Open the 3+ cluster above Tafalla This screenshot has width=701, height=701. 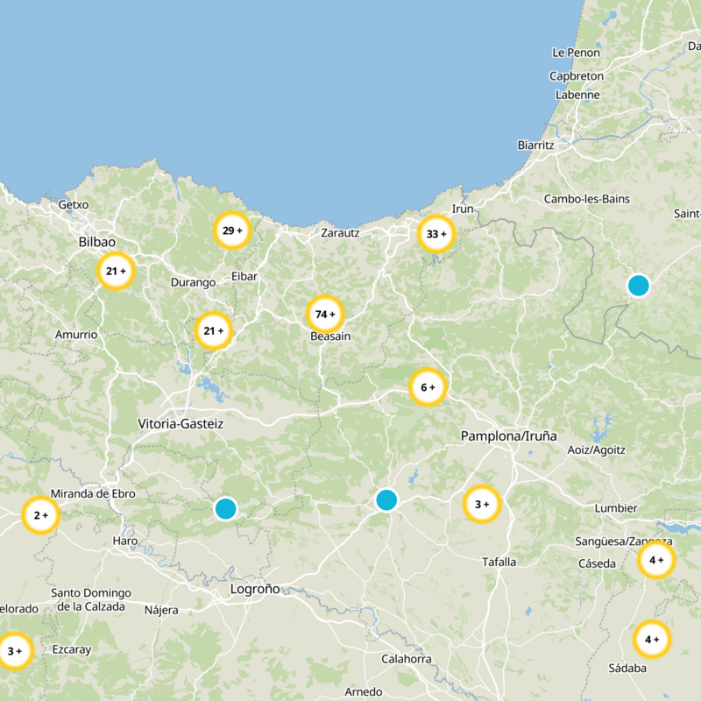click(482, 505)
